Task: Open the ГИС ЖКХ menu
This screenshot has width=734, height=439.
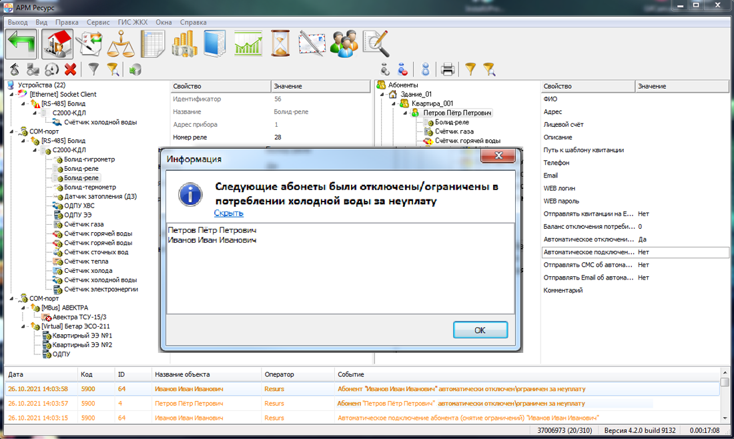Action: 131,22
